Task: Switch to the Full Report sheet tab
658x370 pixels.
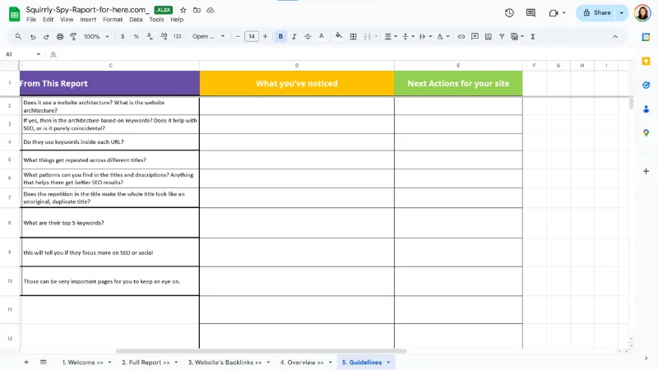Action: [146, 362]
